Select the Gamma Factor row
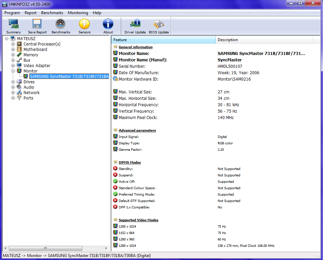Screen dimensions: 323x260 (x=216, y=149)
